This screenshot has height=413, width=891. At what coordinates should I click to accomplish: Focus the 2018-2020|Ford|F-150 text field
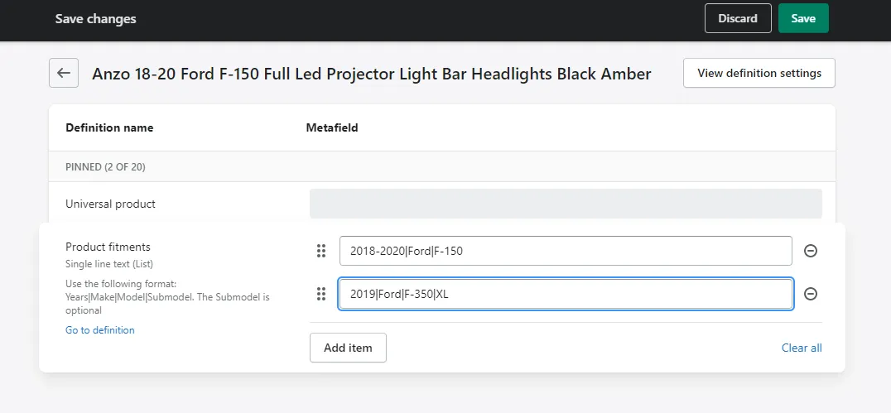point(565,251)
